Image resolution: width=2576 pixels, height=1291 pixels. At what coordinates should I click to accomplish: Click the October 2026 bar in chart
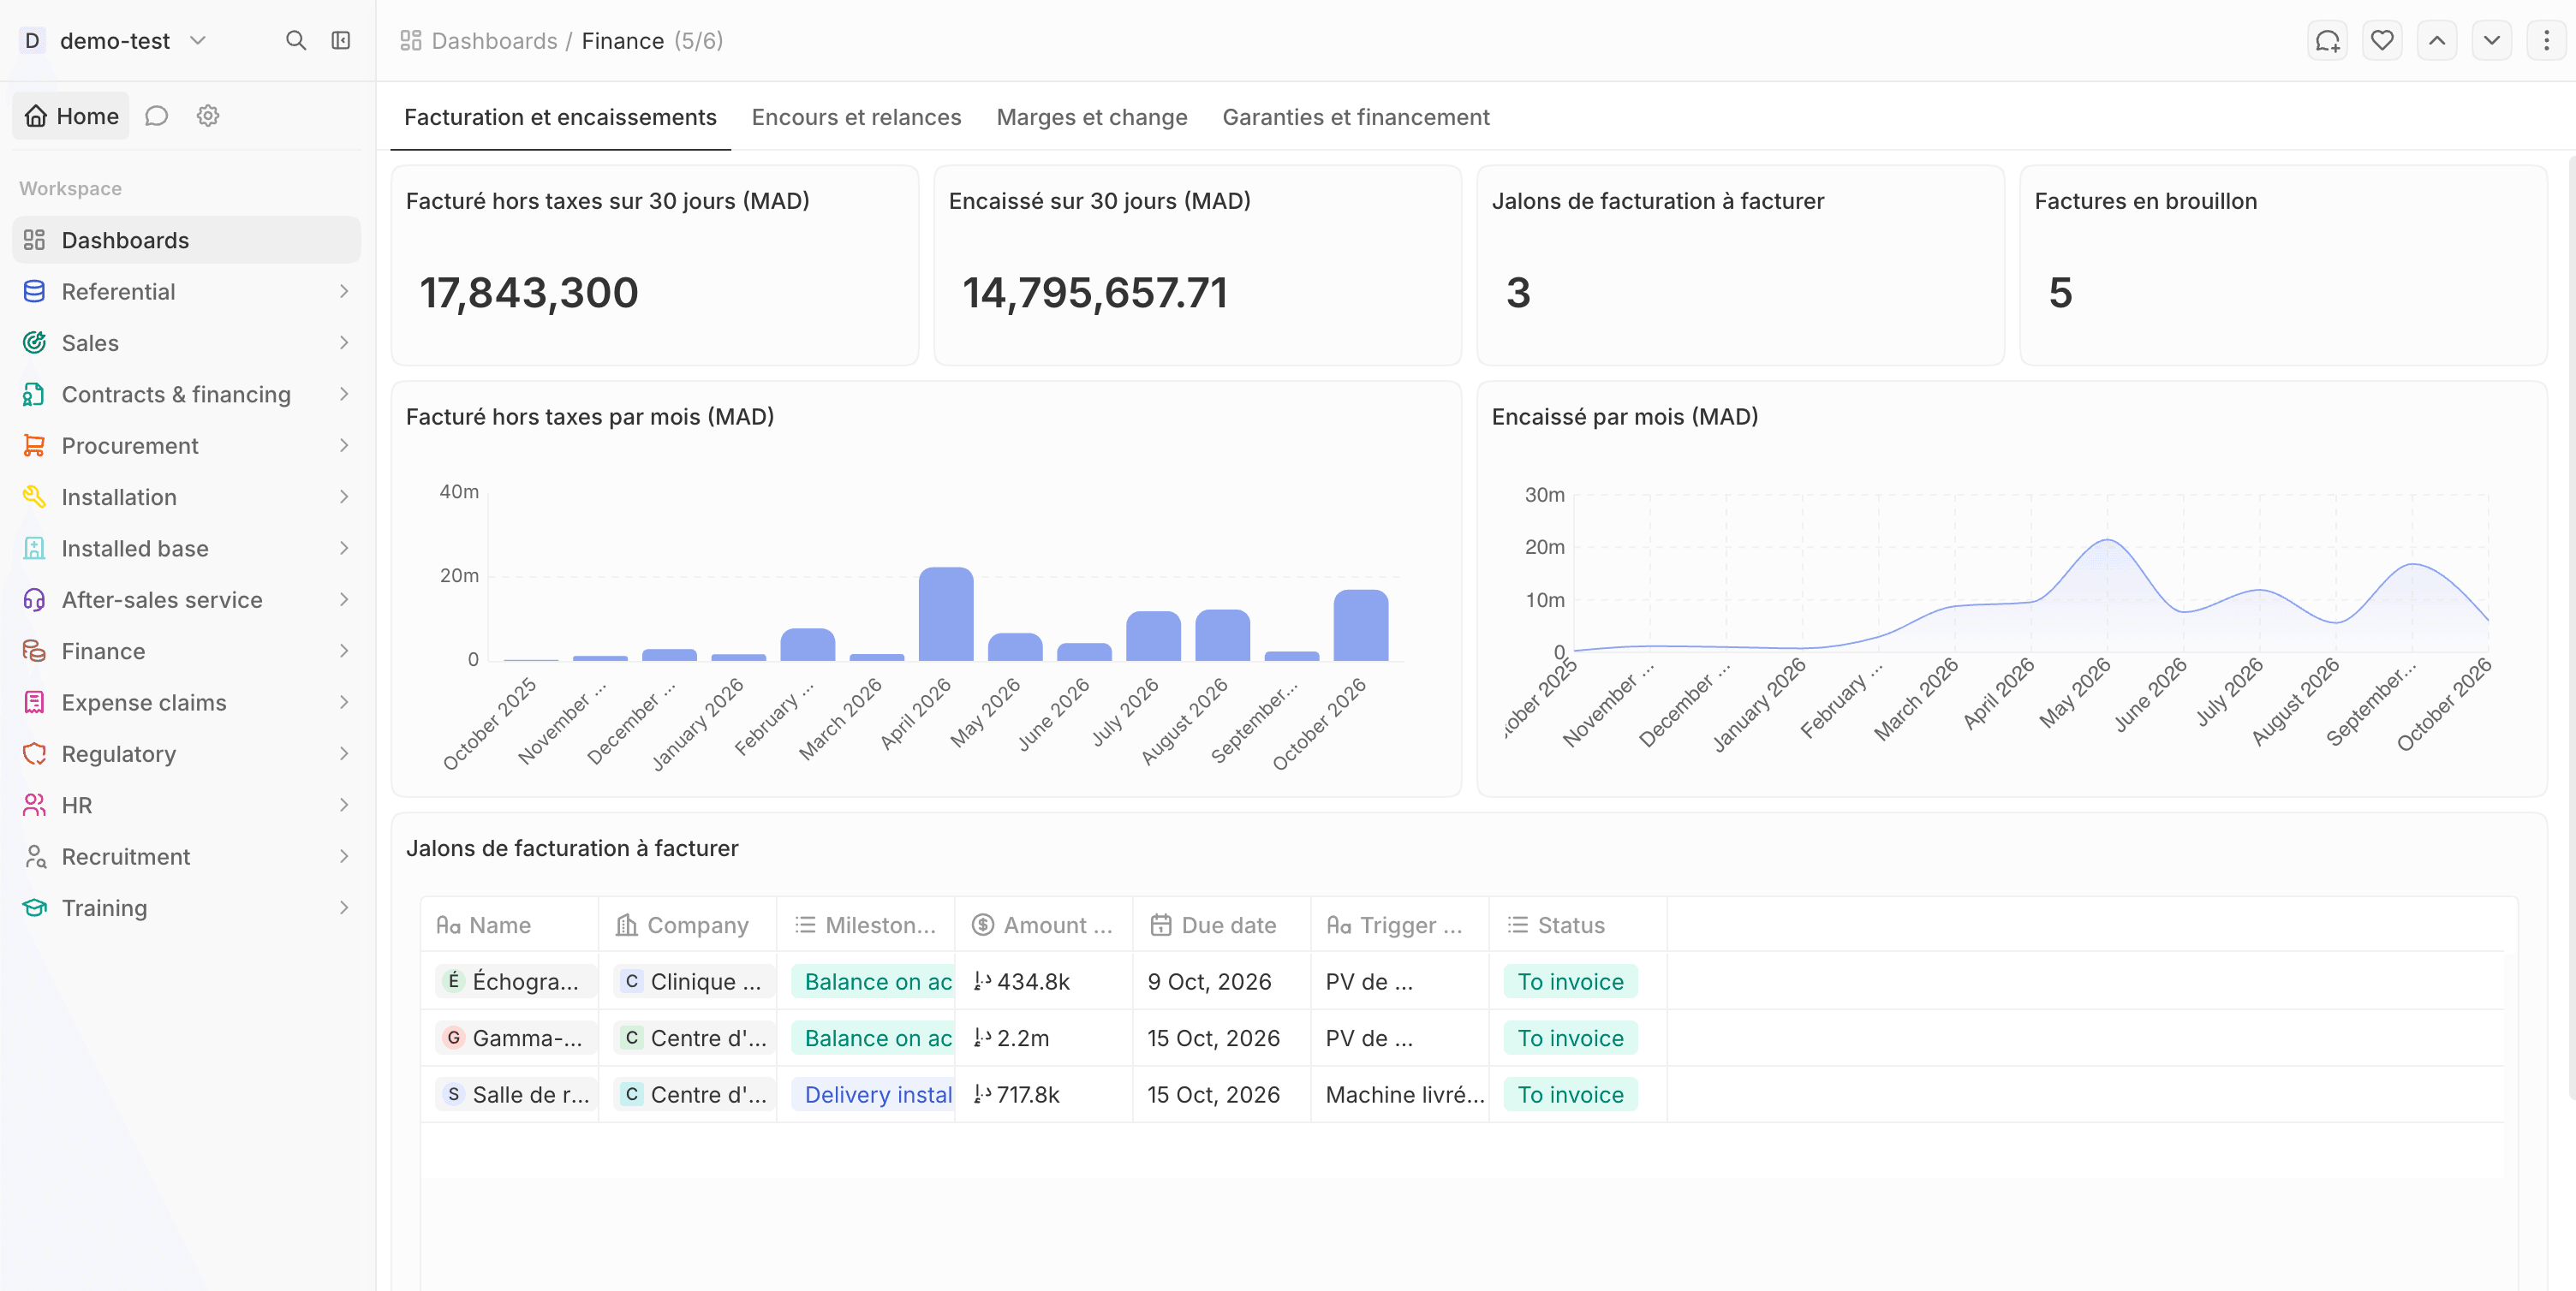[1360, 625]
